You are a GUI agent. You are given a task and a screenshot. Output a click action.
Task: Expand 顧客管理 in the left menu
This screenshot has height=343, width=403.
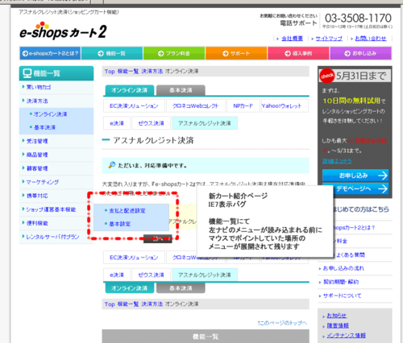[37, 168]
